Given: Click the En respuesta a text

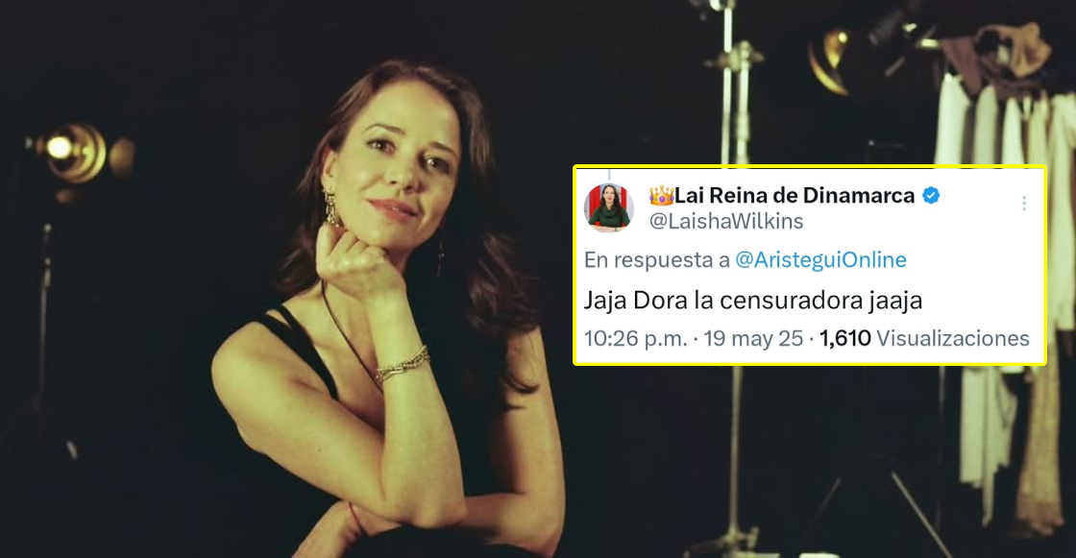Looking at the screenshot, I should pos(657,259).
